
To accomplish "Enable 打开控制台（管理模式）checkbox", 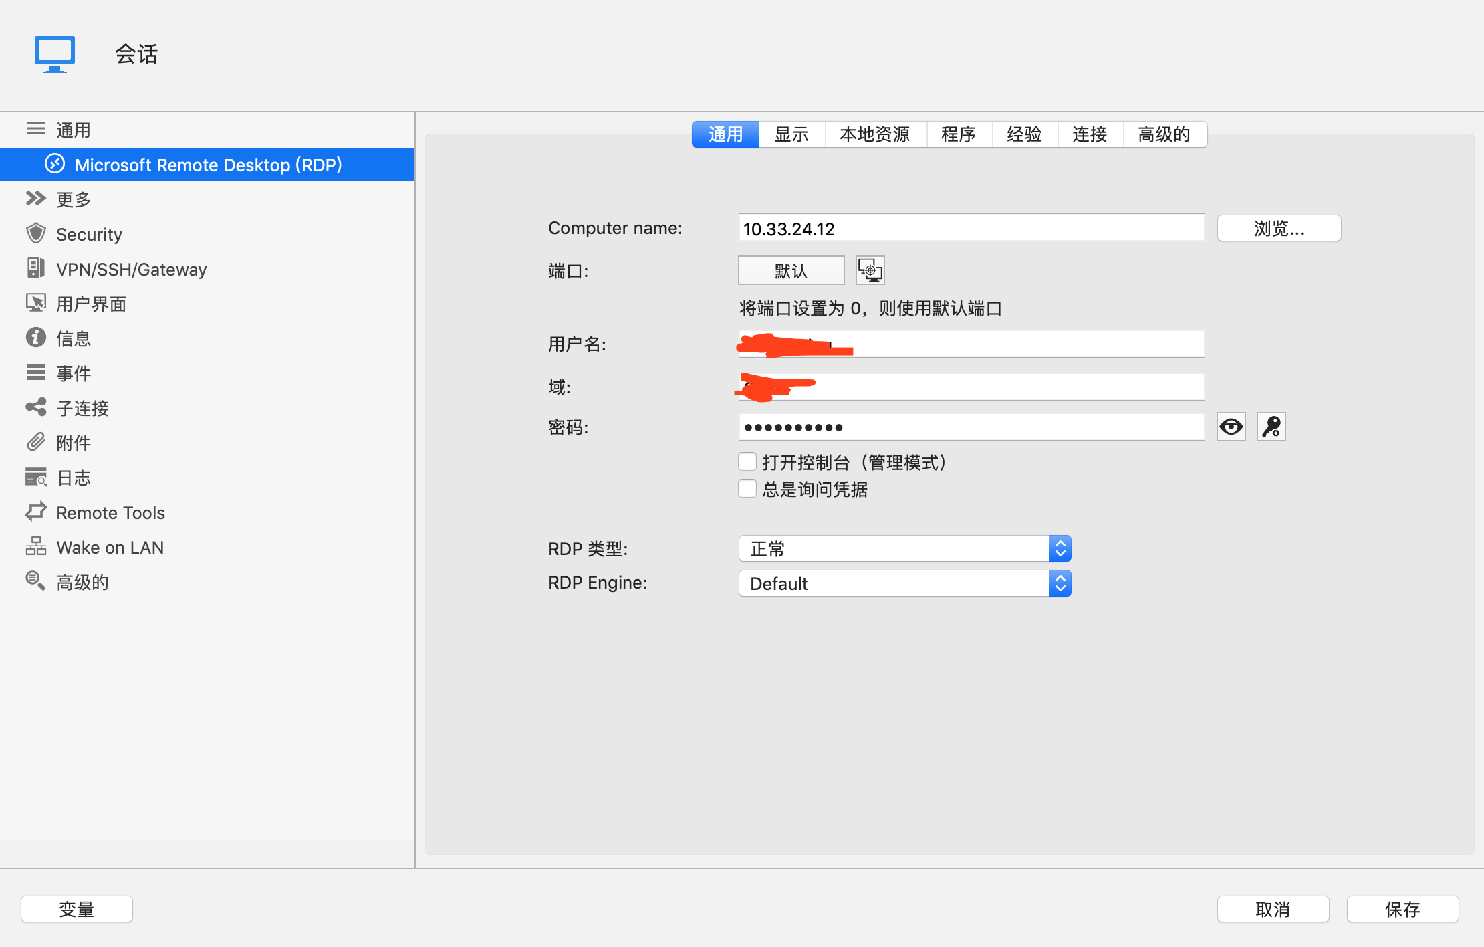I will [746, 463].
